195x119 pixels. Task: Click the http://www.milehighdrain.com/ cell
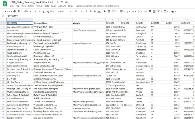(x=89, y=89)
